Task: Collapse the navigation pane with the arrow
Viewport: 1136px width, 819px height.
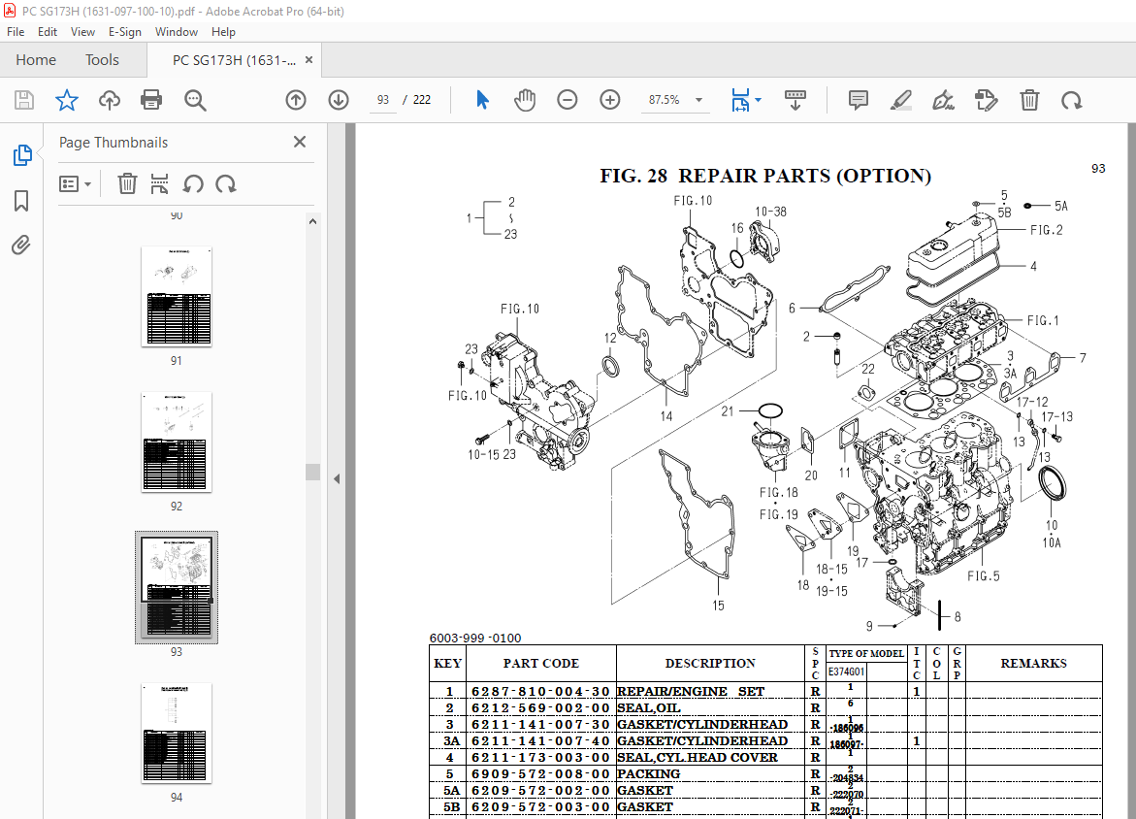Action: [x=337, y=479]
